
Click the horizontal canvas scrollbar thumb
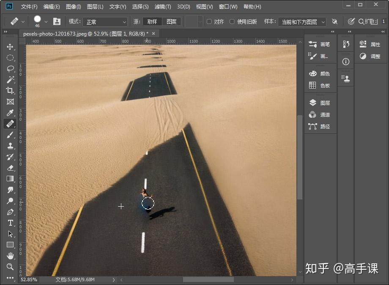point(208,280)
